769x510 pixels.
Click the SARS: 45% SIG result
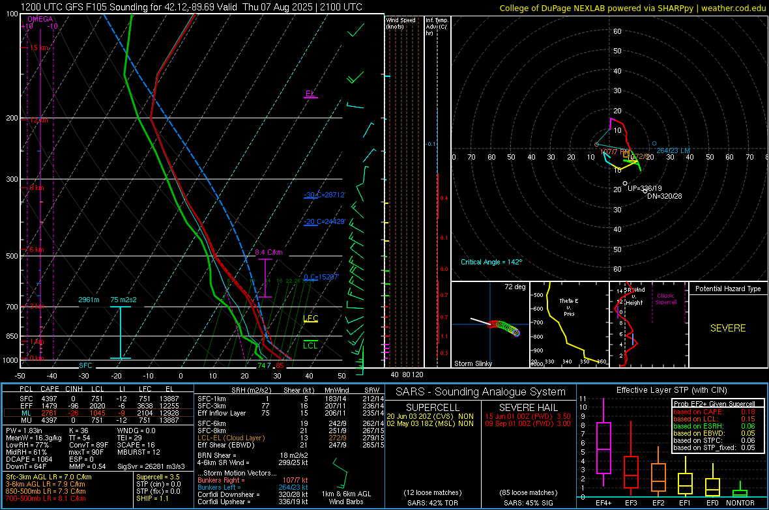528,503
